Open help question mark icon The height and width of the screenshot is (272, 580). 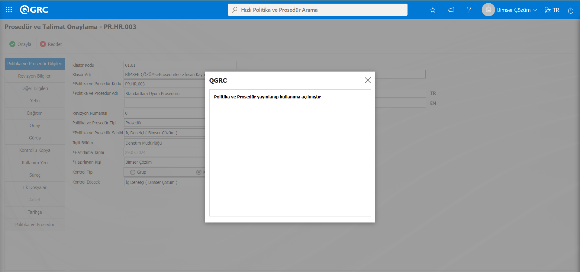pos(469,10)
